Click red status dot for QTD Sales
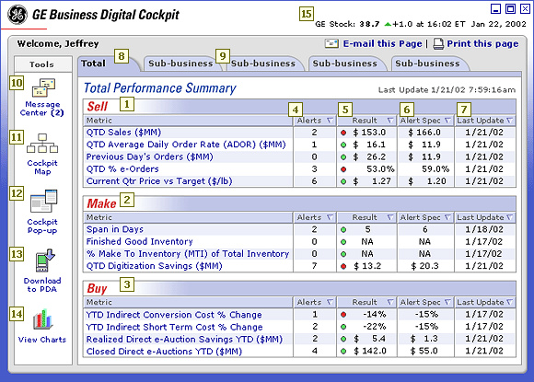534x382 pixels. click(x=343, y=133)
